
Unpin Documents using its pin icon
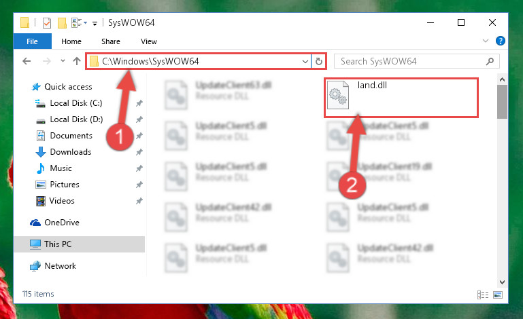(x=139, y=136)
